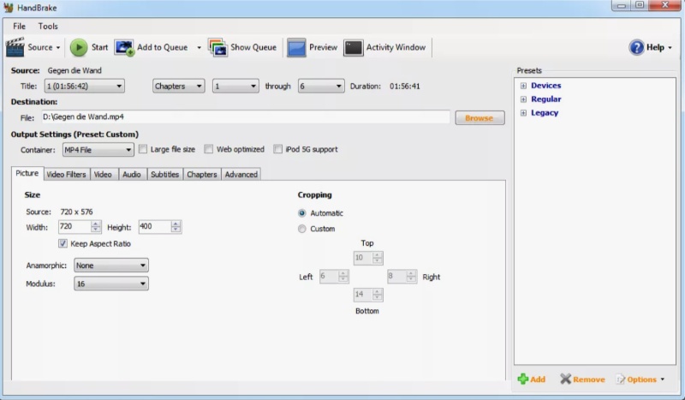Open the Source dropdown arrow
685x400 pixels.
[57, 48]
